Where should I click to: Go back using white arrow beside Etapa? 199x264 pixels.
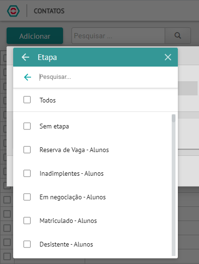tap(25, 57)
